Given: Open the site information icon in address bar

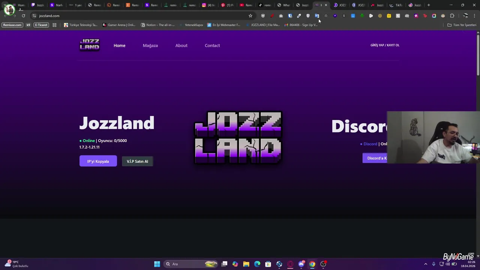Looking at the screenshot, I should point(34,16).
